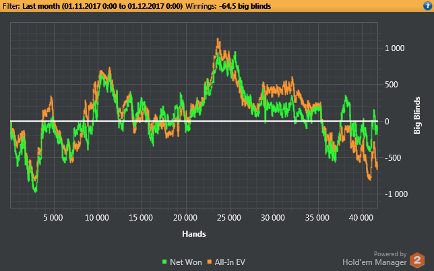Screen dimensions: 434x271
Task: Click the 500 big blinds axis label
Action: tap(392, 85)
